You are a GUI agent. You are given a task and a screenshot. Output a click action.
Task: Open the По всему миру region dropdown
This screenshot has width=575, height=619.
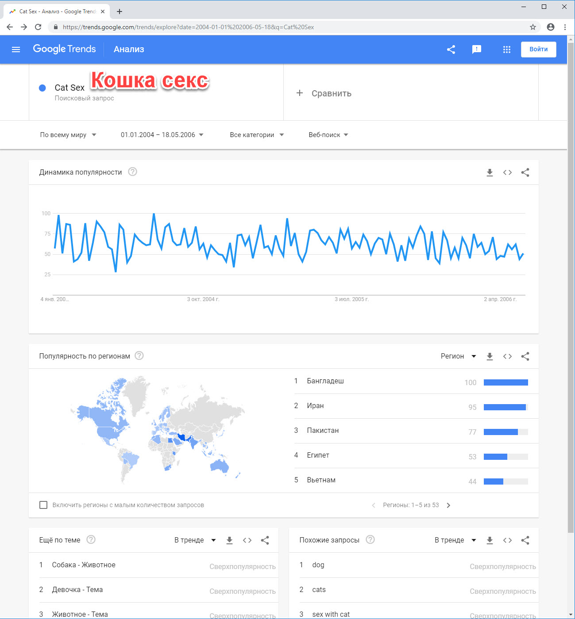point(68,135)
